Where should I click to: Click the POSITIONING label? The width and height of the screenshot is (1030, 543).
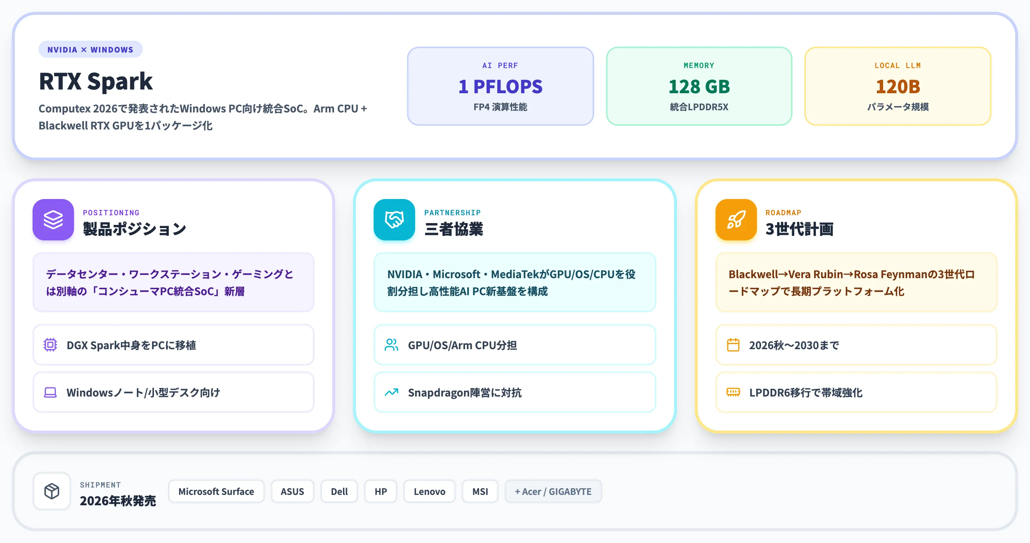[x=111, y=213]
